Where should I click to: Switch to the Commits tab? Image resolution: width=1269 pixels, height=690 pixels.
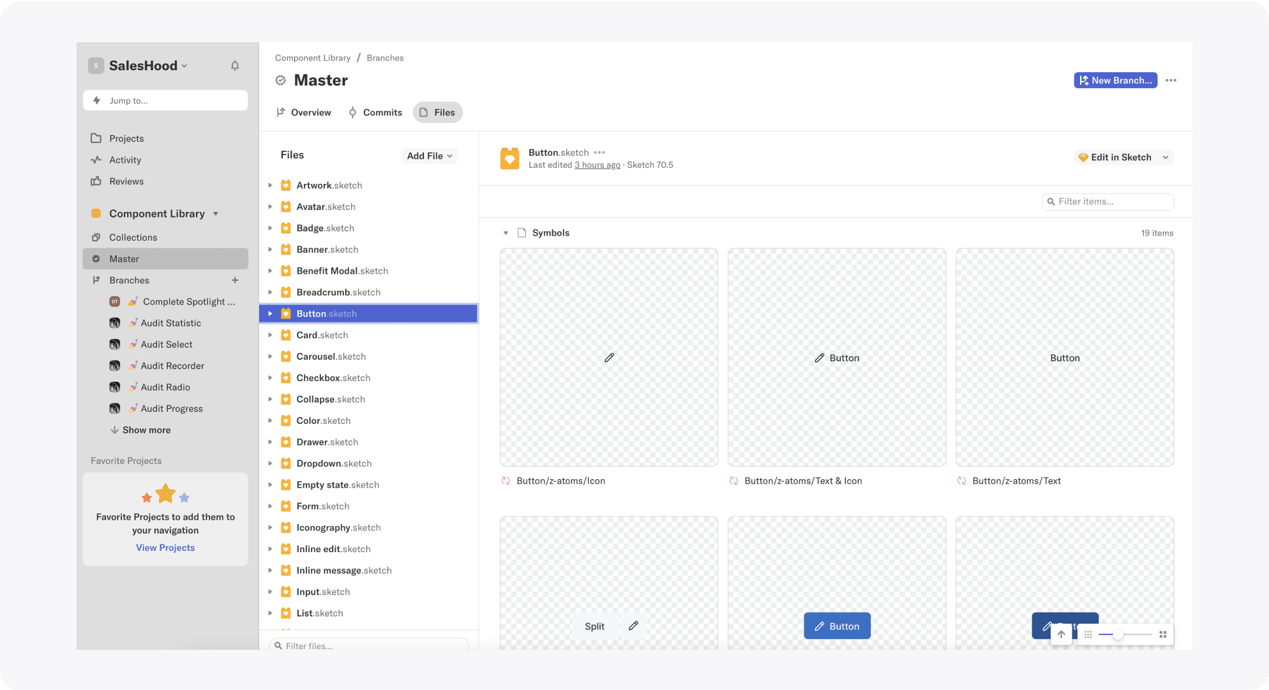tap(375, 113)
